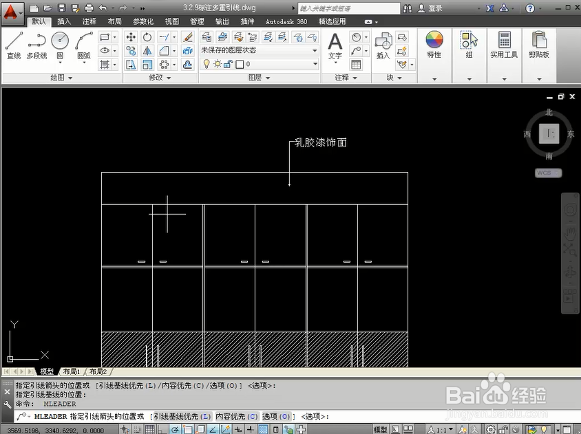Screen dimensions: 581x434
Task: Click the Mirror tool icon
Action: [147, 51]
